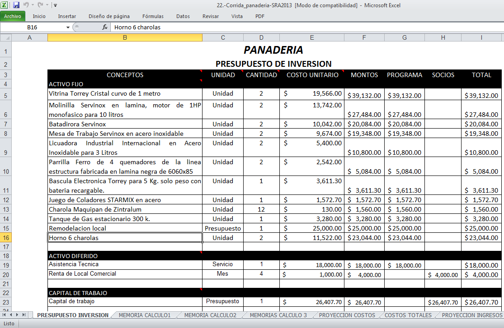Screen dimensions: 504x328
Task: Go to the first sheet tab arrow
Action: [4, 315]
